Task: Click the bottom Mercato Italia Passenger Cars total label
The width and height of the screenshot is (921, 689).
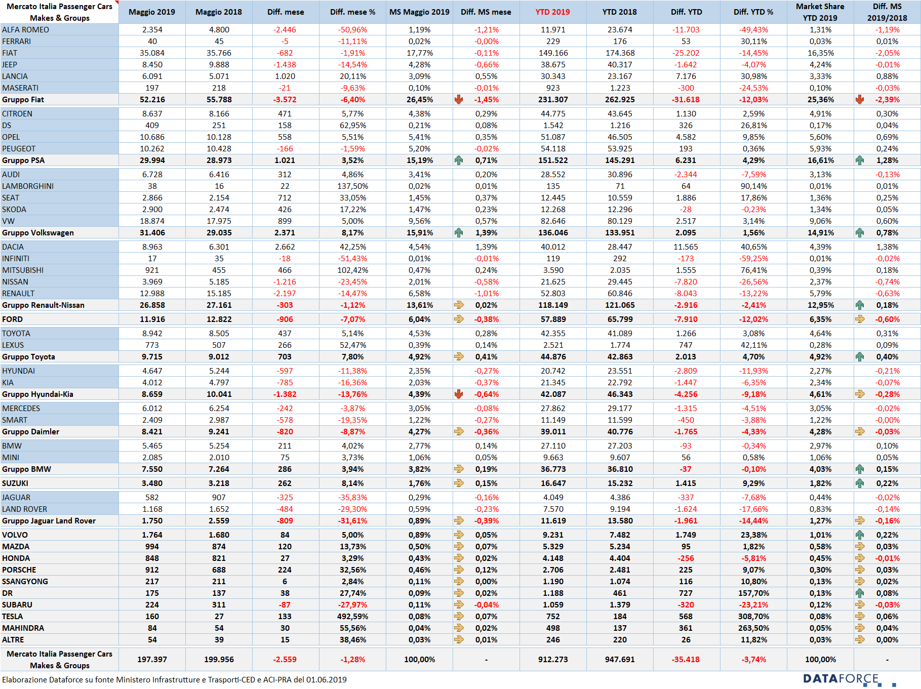Action: (59, 660)
